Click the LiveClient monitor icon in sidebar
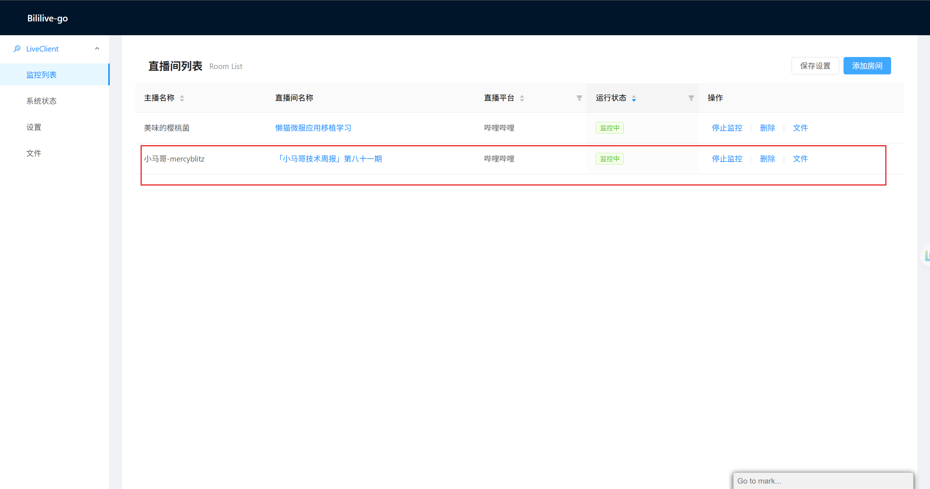Viewport: 930px width, 489px height. click(17, 49)
